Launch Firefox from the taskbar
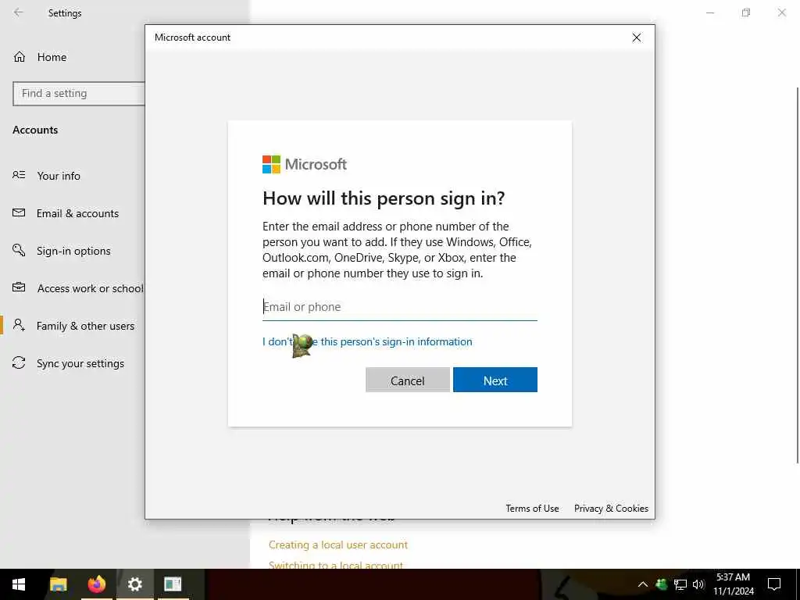Viewport: 800px width, 600px height. (96, 584)
